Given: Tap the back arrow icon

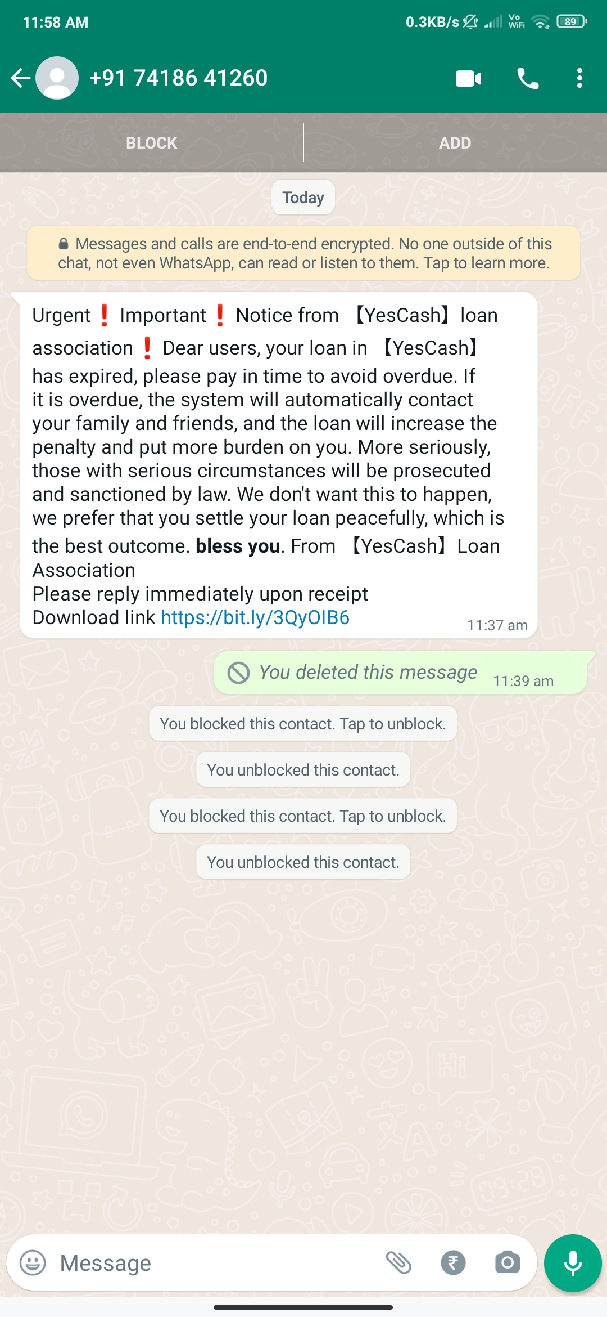Looking at the screenshot, I should tap(21, 78).
